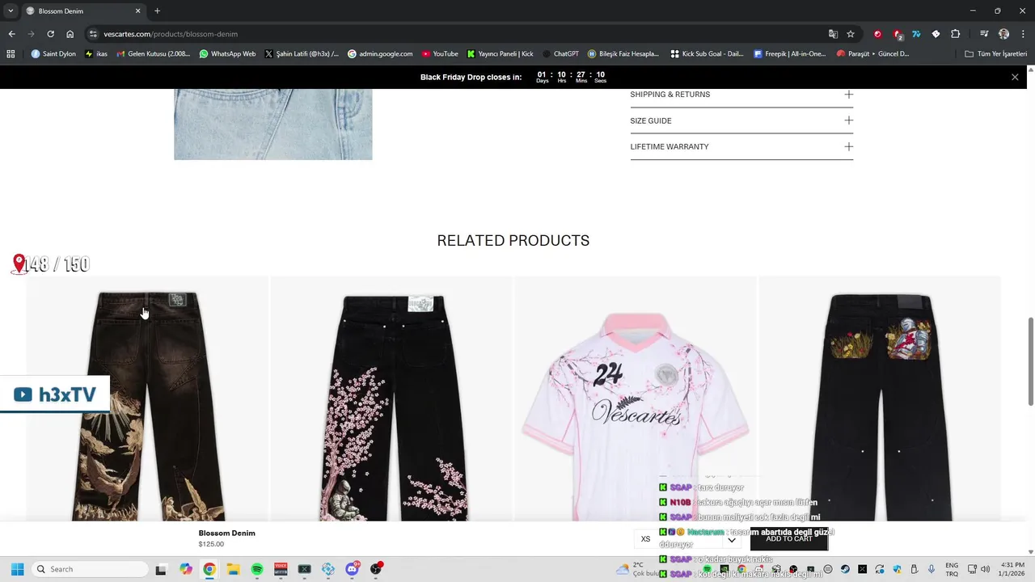The width and height of the screenshot is (1035, 582).
Task: Go back with the browser back arrow
Action: point(11,34)
